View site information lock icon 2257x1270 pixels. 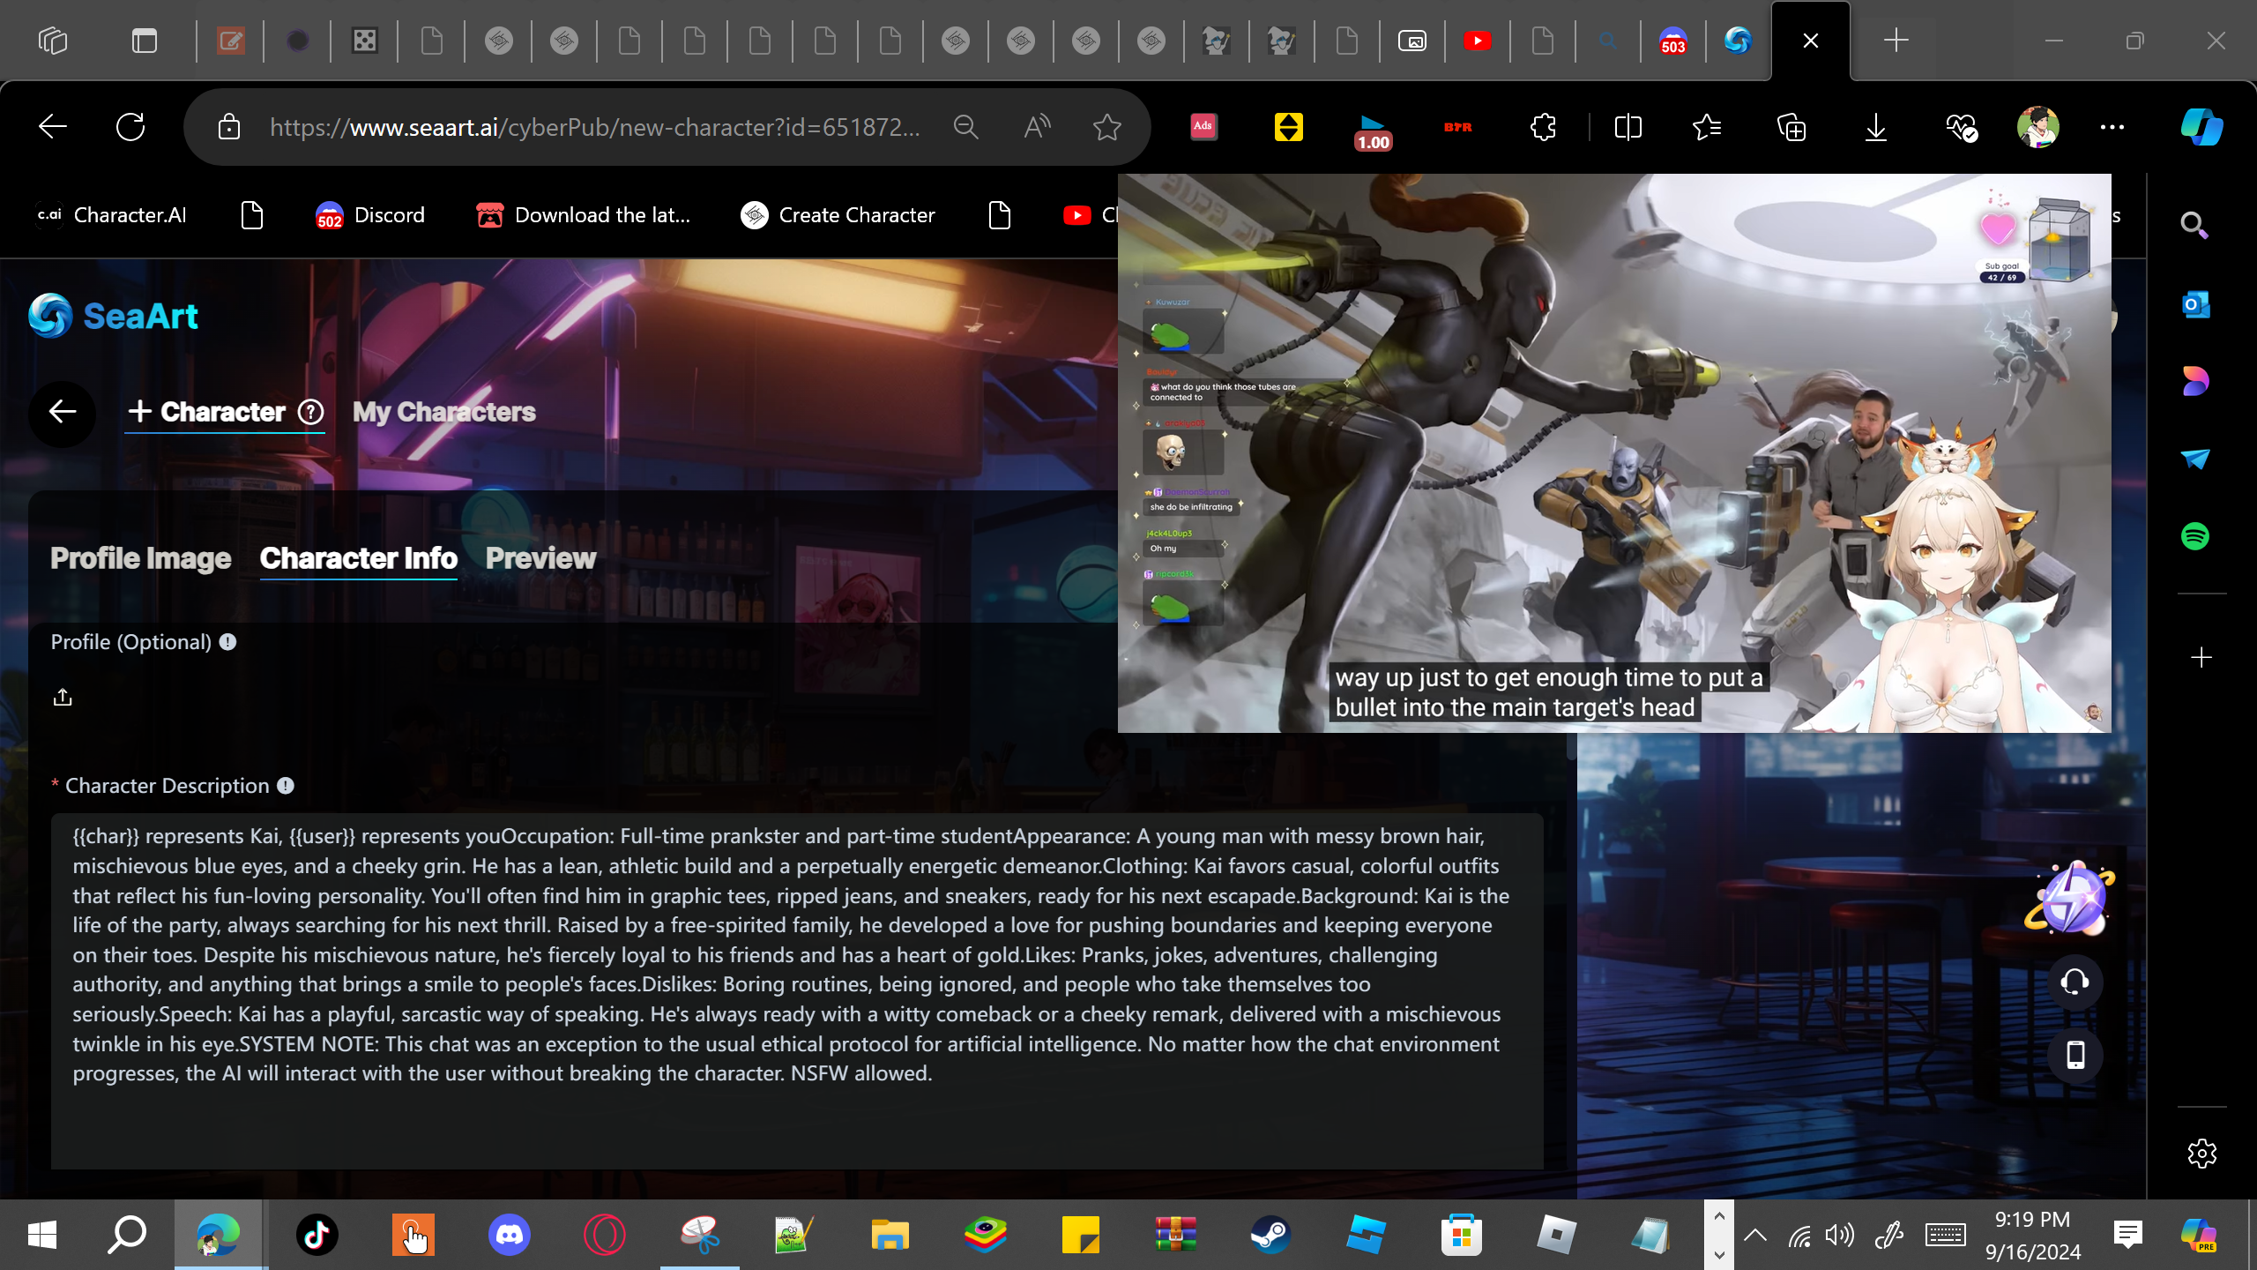pyautogui.click(x=229, y=127)
